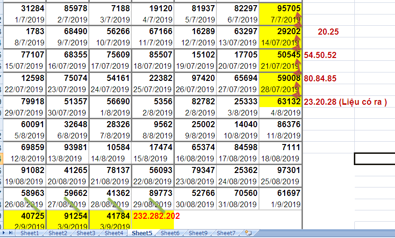Go to the Sheet3 worksheet tab
The width and height of the screenshot is (395, 238).
(x=86, y=233)
